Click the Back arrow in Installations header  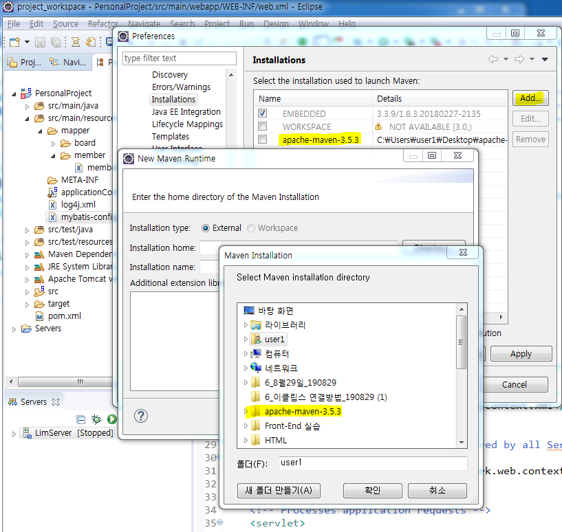click(493, 59)
